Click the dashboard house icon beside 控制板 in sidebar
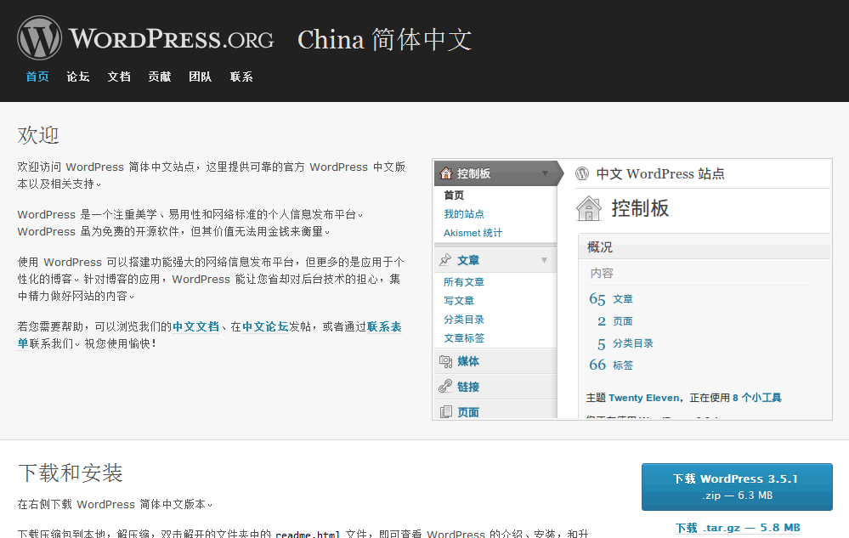 click(446, 173)
